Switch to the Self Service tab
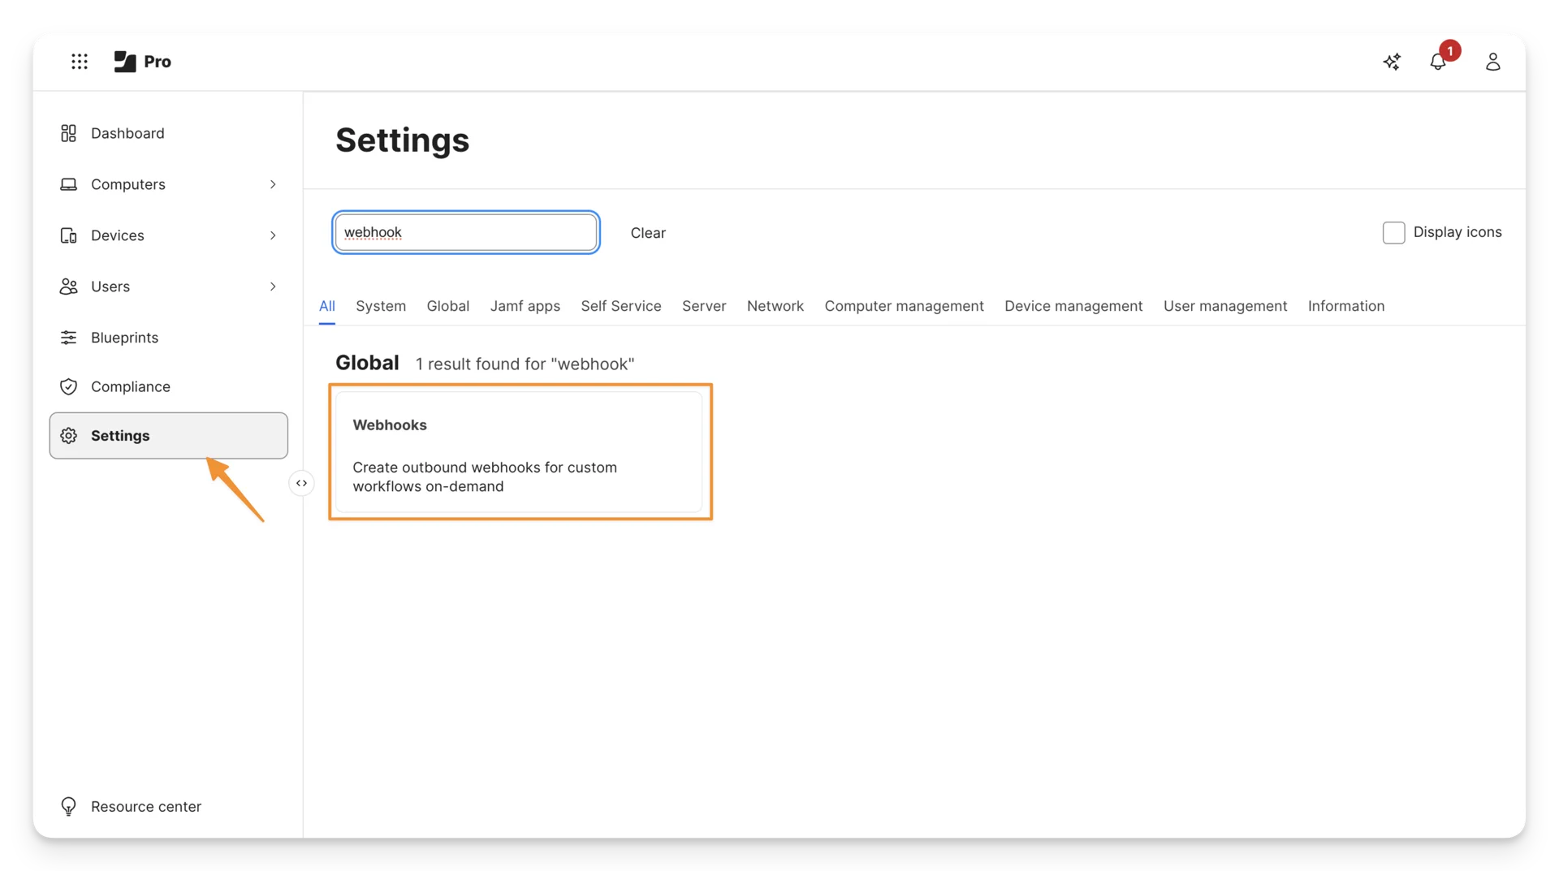This screenshot has width=1559, height=871. pos(621,306)
